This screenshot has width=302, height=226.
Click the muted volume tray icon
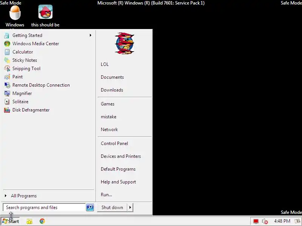[x=265, y=221]
